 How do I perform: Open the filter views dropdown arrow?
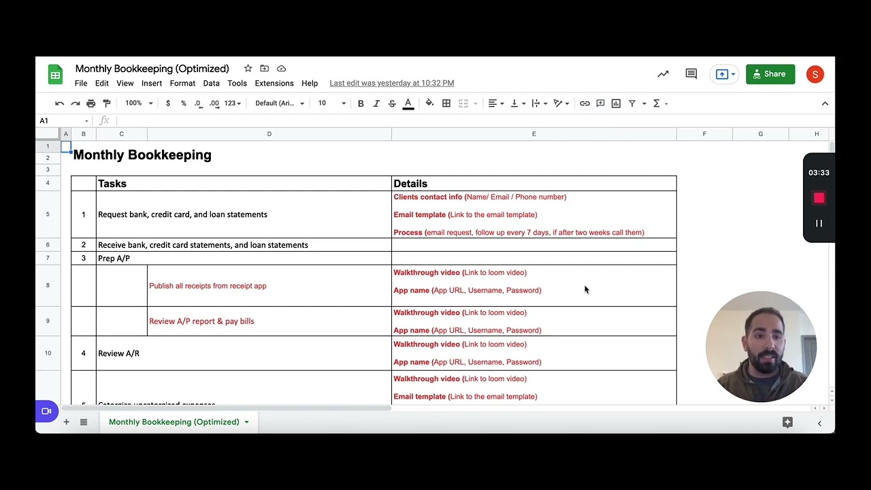(644, 103)
